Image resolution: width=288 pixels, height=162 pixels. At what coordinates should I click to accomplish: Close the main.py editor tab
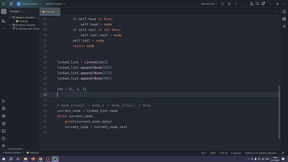point(57,12)
